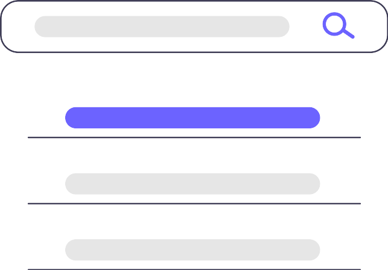This screenshot has width=388, height=270.
Task: Click the circular lens of the search icon
Action: (334, 24)
